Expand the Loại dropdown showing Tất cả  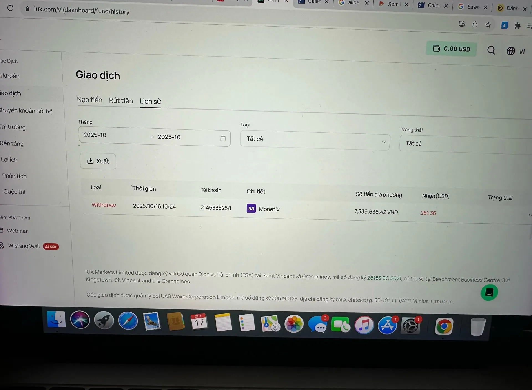click(x=315, y=140)
